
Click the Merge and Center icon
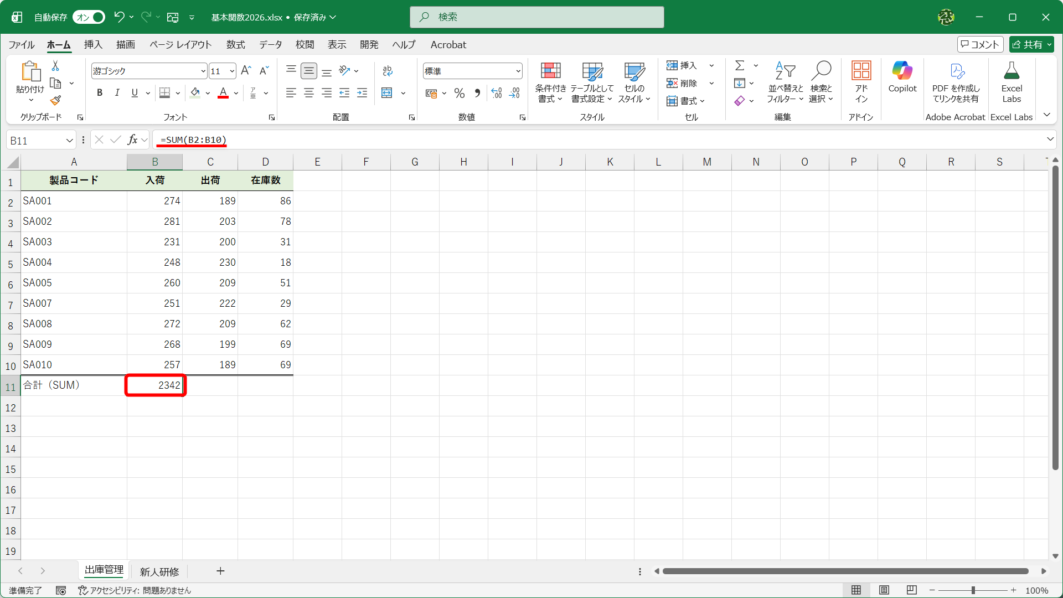coord(387,93)
